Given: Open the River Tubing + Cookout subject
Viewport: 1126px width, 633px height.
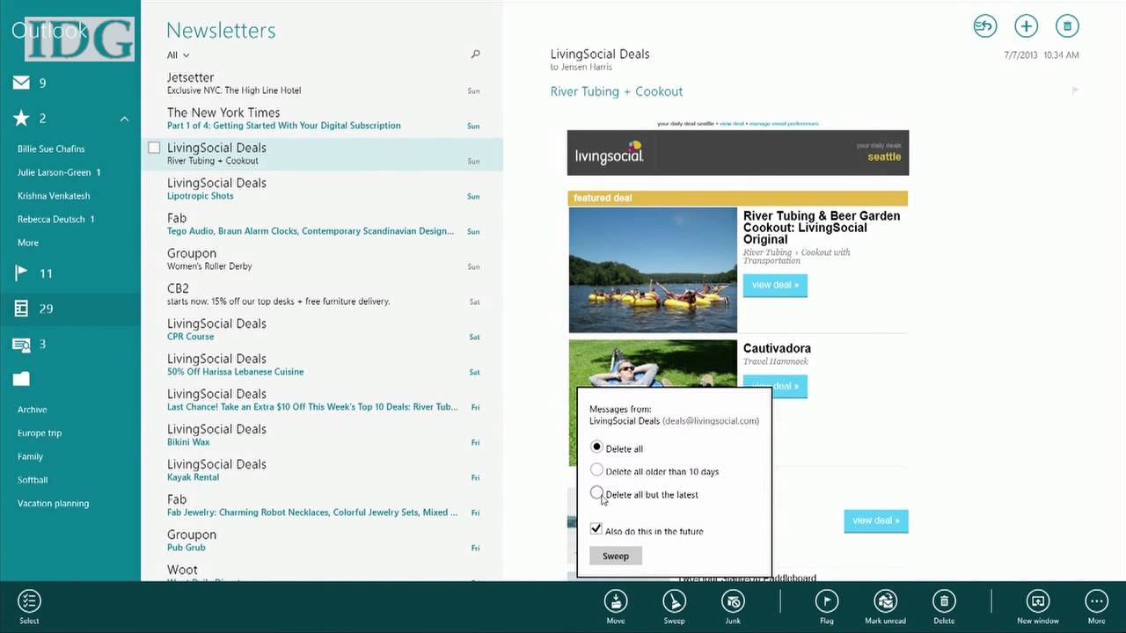Looking at the screenshot, I should click(617, 91).
